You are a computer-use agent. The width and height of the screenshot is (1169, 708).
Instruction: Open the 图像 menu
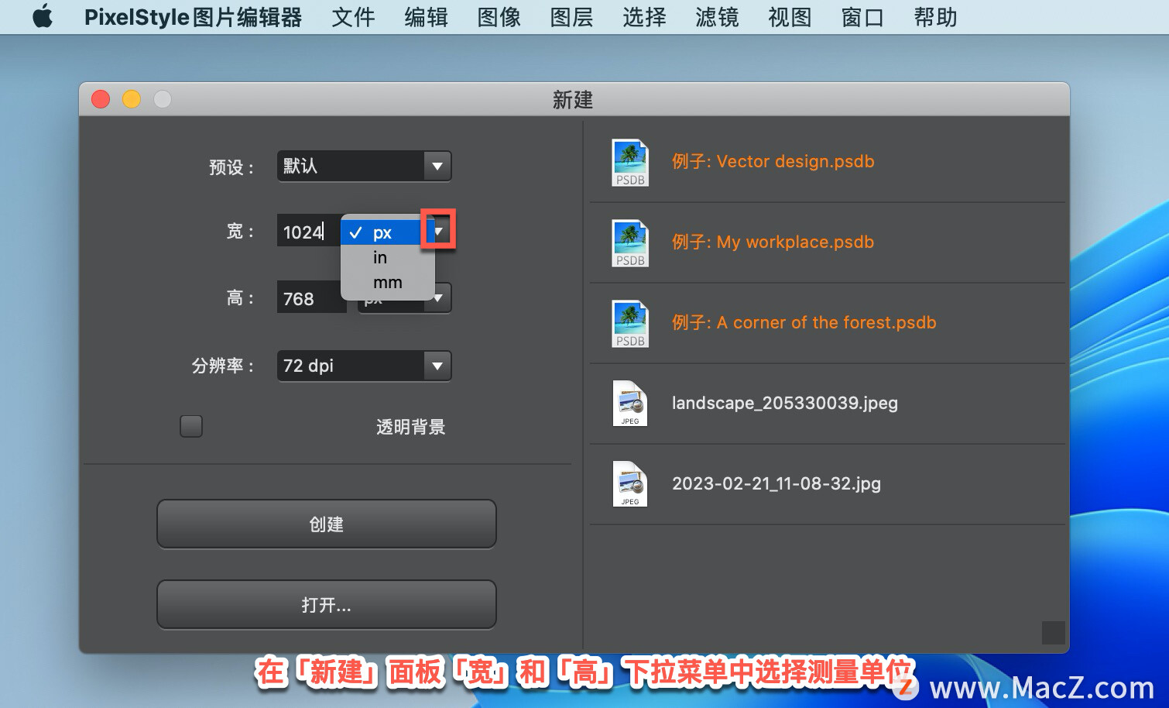(499, 17)
